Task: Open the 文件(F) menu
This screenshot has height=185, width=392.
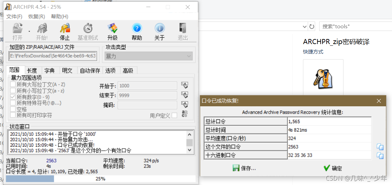Action: [14, 16]
